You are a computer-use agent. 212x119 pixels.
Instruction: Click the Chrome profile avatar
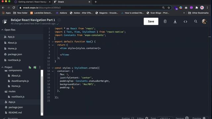202,8
